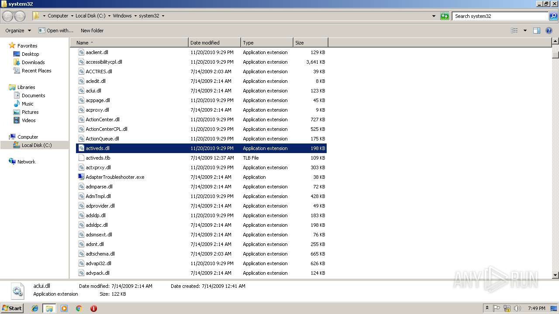Viewport: 559px width, 314px height.
Task: Expand arrow before Computer in breadcrumb
Action: (x=44, y=16)
